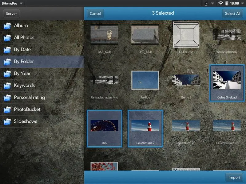Click the Album folder icon

point(7,26)
